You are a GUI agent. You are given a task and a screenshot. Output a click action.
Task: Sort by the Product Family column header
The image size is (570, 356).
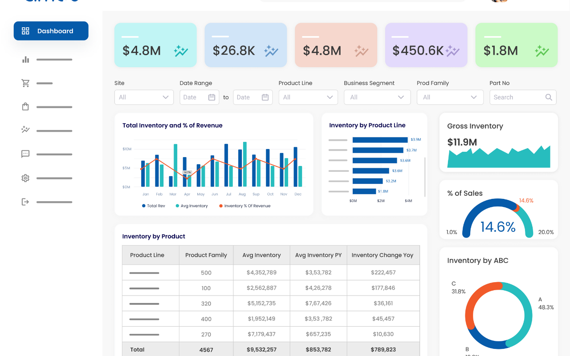click(x=206, y=255)
